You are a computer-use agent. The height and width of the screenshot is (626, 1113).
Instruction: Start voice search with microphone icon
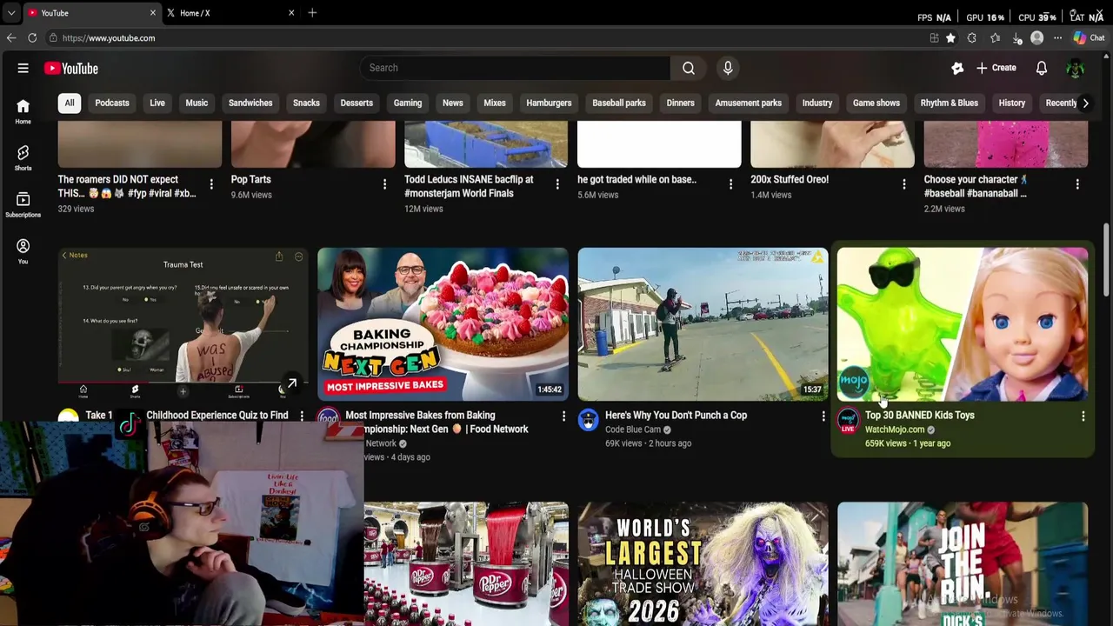tap(728, 68)
